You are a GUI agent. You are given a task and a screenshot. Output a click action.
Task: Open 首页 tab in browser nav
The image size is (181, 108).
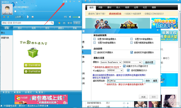pos(92,8)
